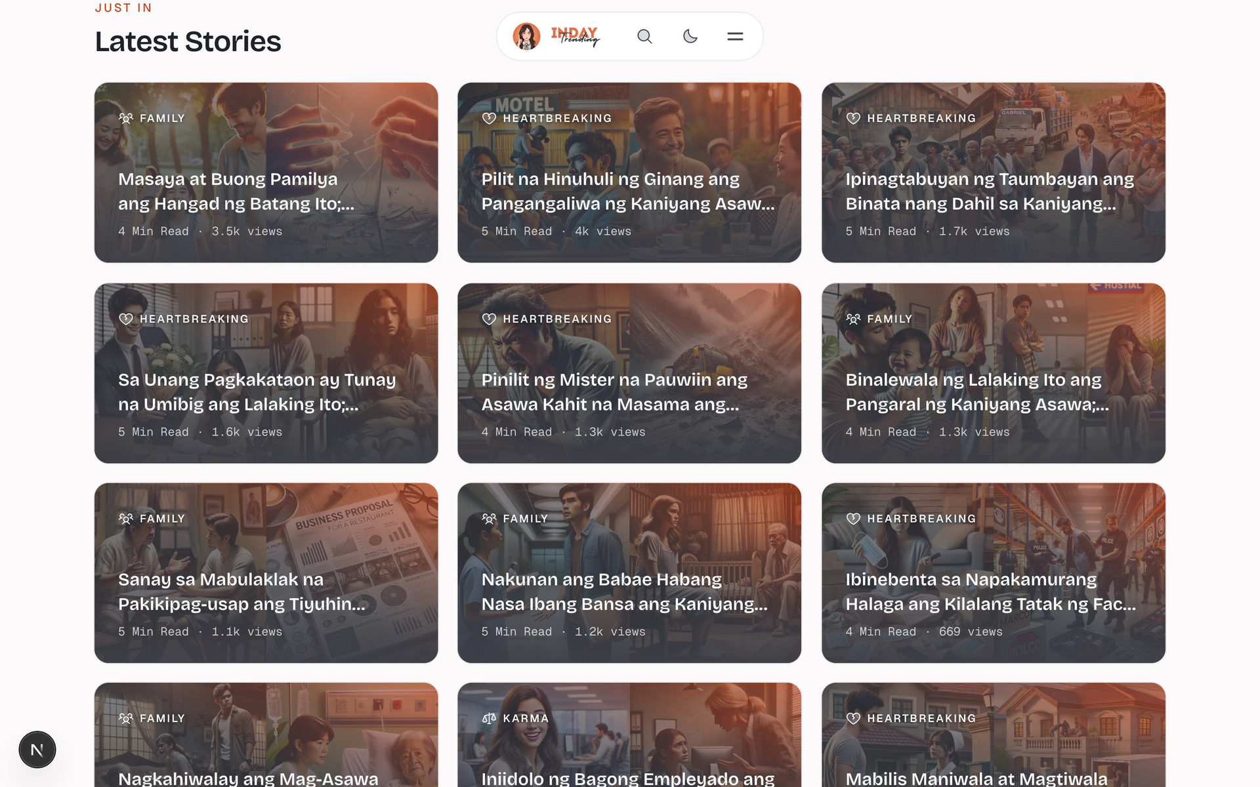This screenshot has height=787, width=1260.
Task: Click Family icon on the Nagkahiwalay ang Mag-Asawa card
Action: (x=125, y=719)
